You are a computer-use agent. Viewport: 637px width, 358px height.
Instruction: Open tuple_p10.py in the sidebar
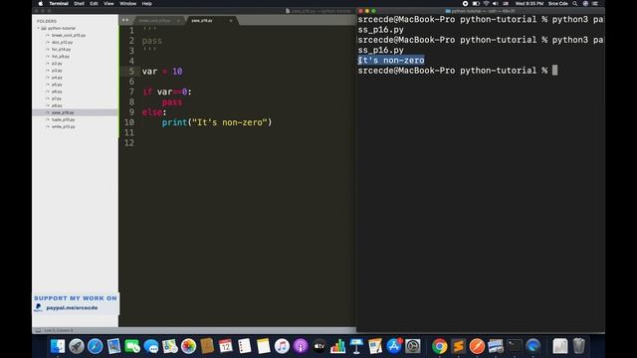click(63, 119)
